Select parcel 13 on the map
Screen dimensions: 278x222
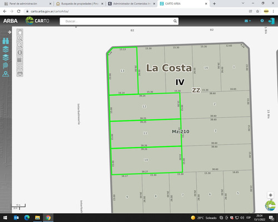pos(122,70)
